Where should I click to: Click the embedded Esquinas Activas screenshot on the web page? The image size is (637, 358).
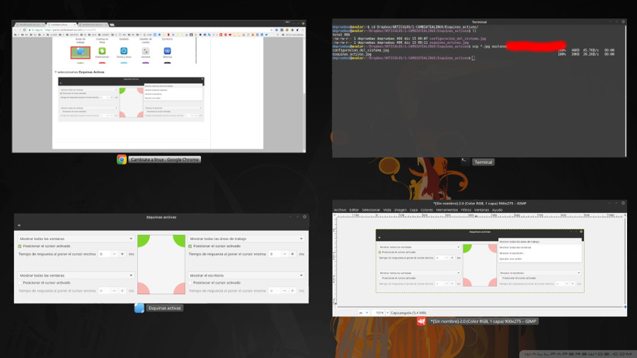(131, 100)
